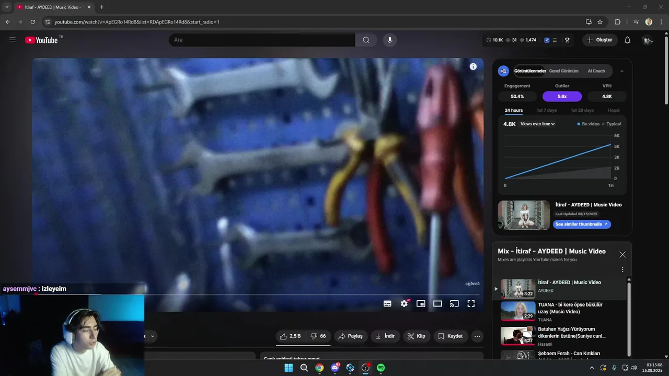
Task: Toggle Typical series in chart legend
Action: click(x=612, y=124)
